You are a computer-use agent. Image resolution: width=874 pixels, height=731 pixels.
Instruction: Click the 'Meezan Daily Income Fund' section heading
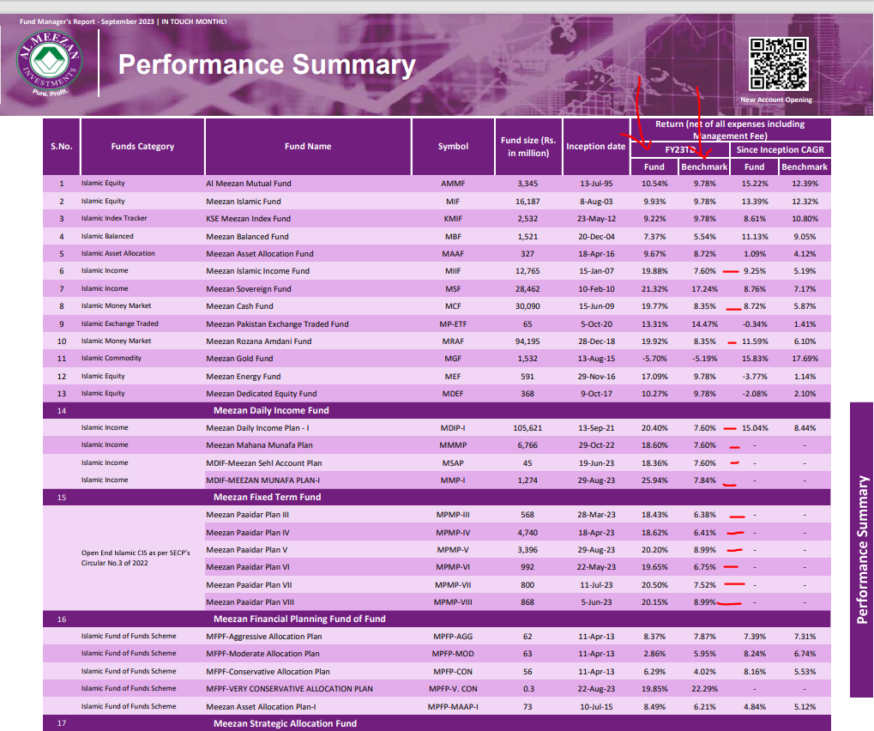click(x=271, y=410)
